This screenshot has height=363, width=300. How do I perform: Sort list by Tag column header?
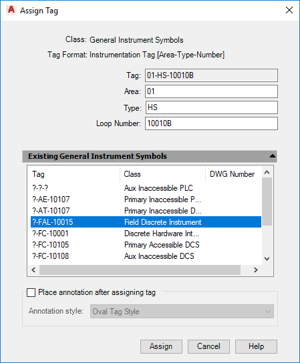[73, 174]
